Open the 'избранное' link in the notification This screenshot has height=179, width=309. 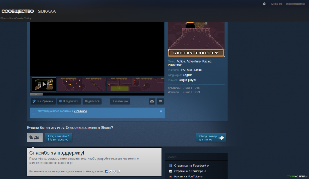[80, 111]
